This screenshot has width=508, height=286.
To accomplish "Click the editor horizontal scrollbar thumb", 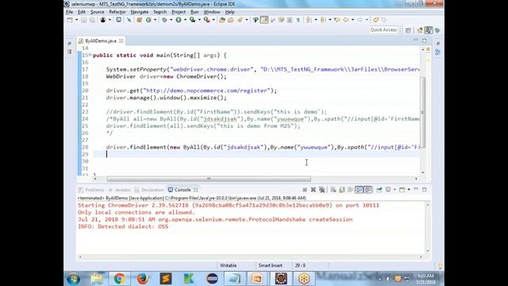I will click(209, 179).
